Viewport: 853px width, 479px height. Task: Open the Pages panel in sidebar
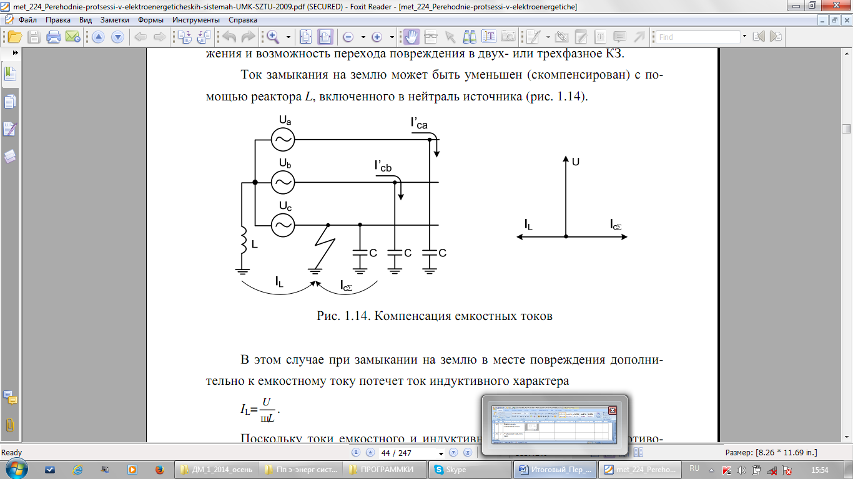point(10,102)
